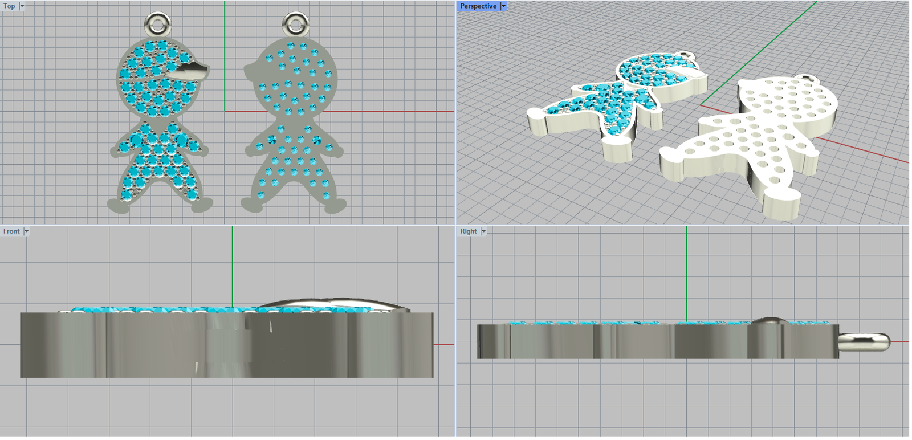Expand the Right viewport menu arrow
912x440 pixels.
(x=483, y=231)
